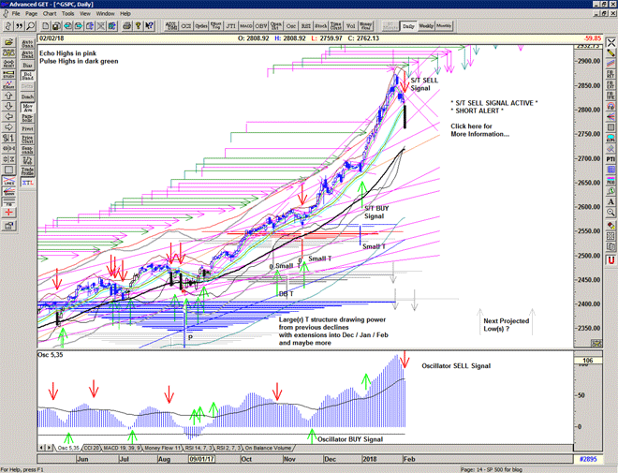Screen dimensions: 618x473
Task: Click the PTI button on right sidebar
Action: 610,160
